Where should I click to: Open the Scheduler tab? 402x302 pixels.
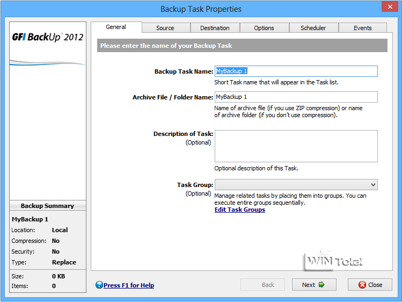(313, 28)
